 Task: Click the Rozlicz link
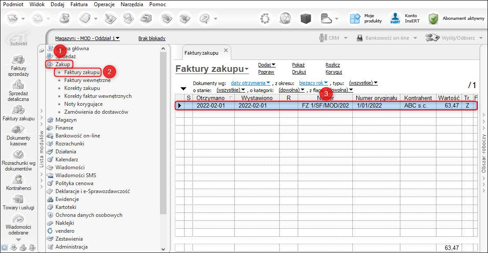tap(333, 65)
